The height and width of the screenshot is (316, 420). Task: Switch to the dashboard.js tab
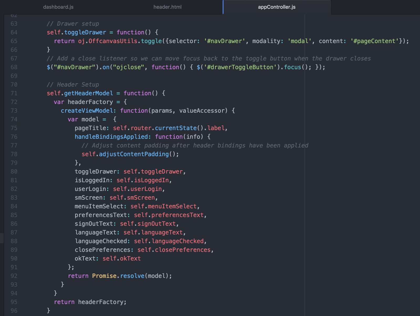[58, 7]
